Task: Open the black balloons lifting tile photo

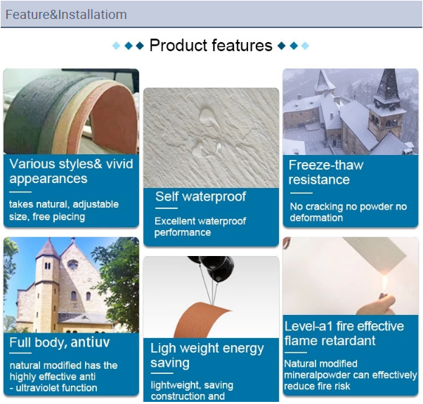Action: tap(211, 297)
